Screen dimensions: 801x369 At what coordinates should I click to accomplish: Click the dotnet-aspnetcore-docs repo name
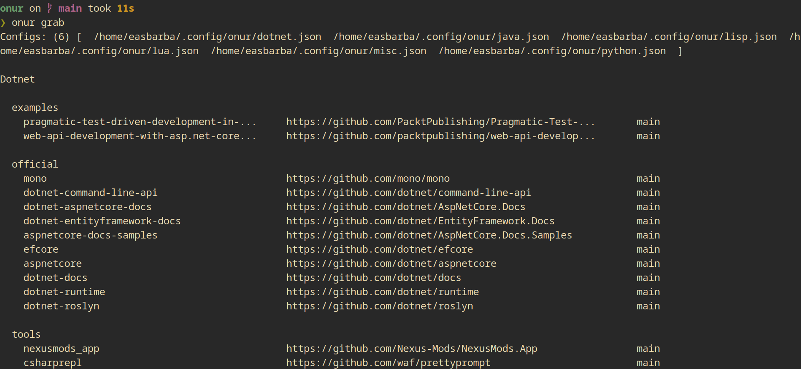tap(88, 207)
